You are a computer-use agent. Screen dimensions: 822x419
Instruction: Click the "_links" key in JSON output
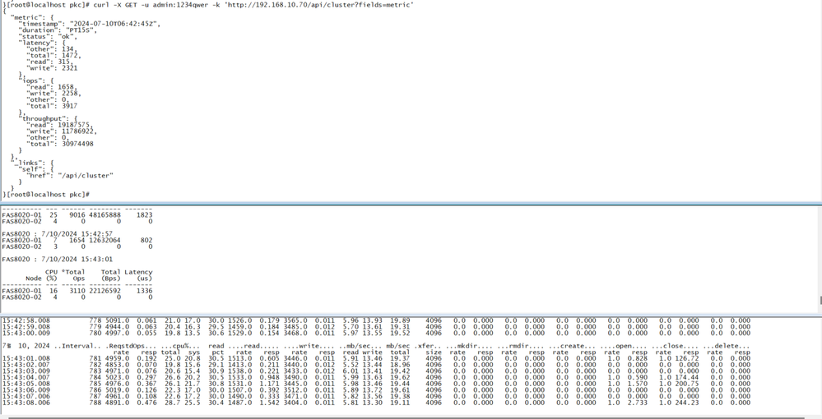(28, 163)
